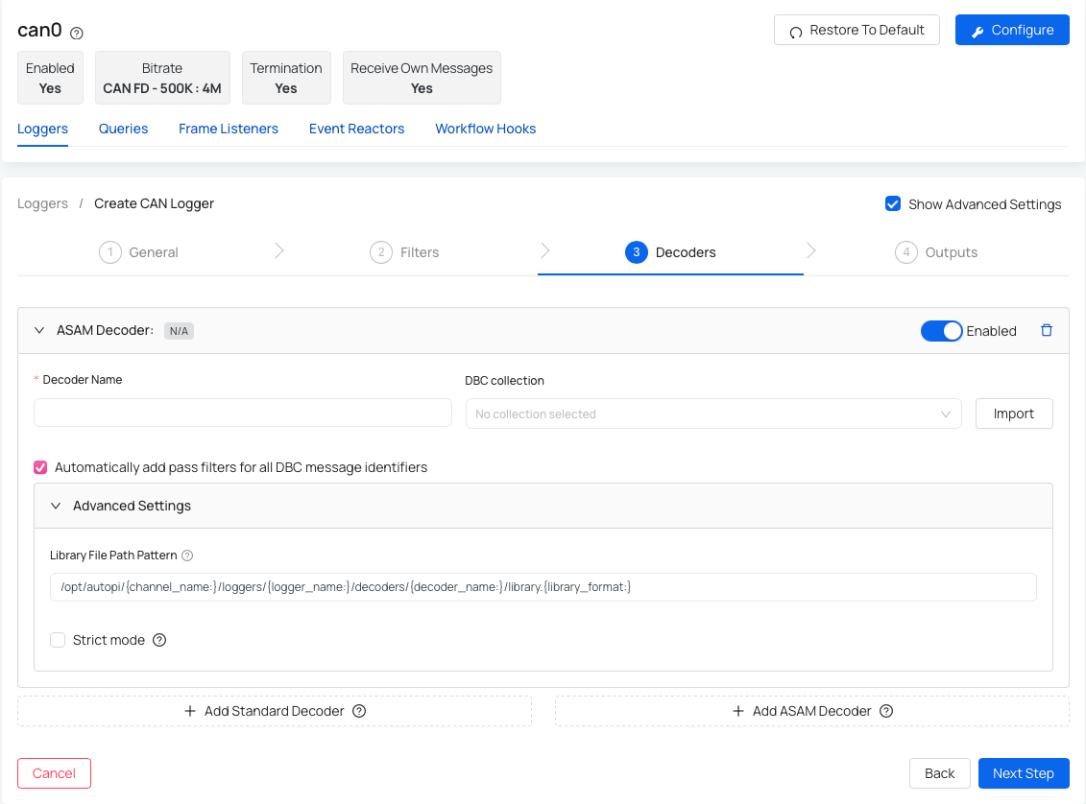Switch to the Frame Listeners tab
The height and width of the screenshot is (804, 1086).
pyautogui.click(x=229, y=129)
